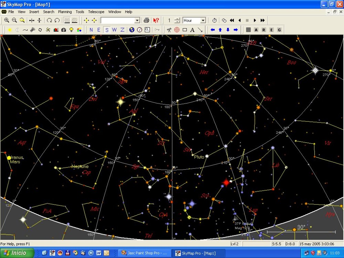Image resolution: width=344 pixels, height=258 pixels.
Task: Click the A grid button
Action: tap(256, 30)
